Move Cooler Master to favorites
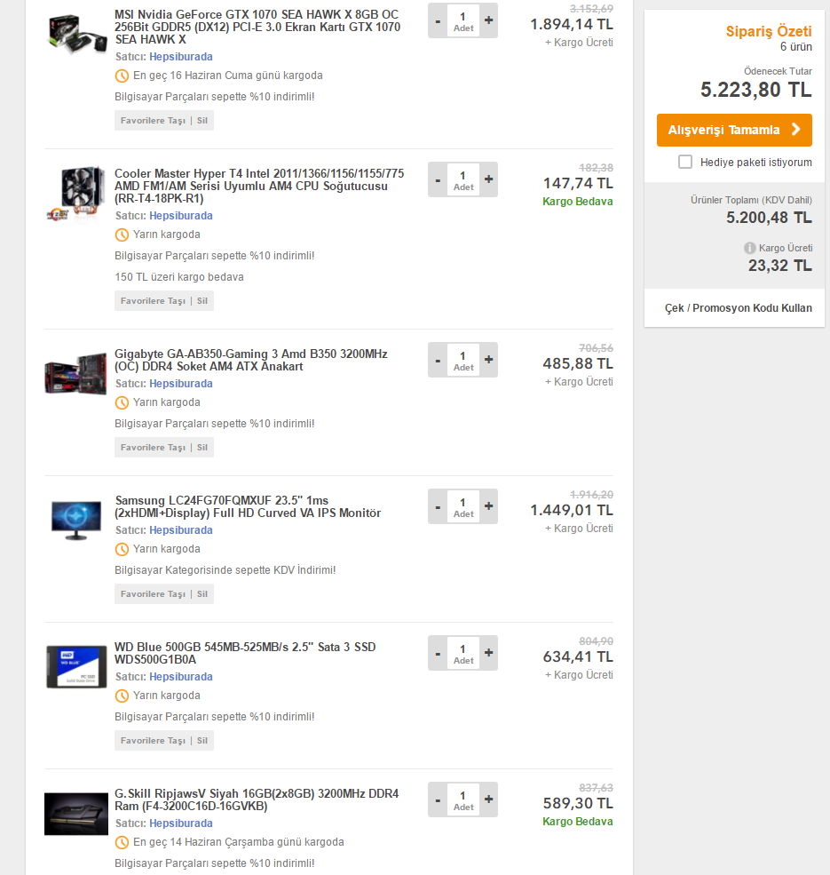 153,301
